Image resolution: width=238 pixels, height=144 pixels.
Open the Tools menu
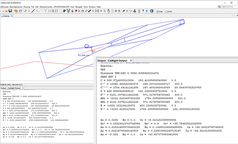[x=85, y=7]
